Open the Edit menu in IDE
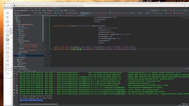The height and width of the screenshot is (106, 189). (x=18, y=8)
